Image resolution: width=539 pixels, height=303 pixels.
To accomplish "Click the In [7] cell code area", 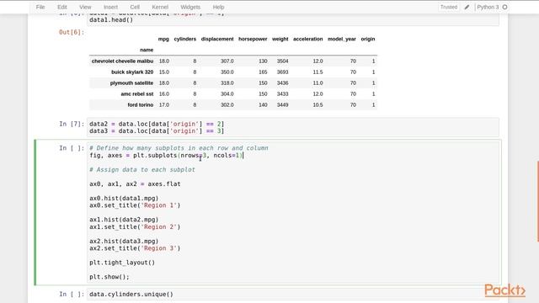I will click(293, 127).
